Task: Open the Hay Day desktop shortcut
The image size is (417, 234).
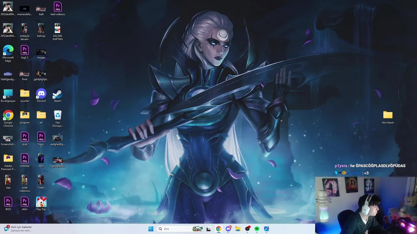Action: tap(41, 204)
